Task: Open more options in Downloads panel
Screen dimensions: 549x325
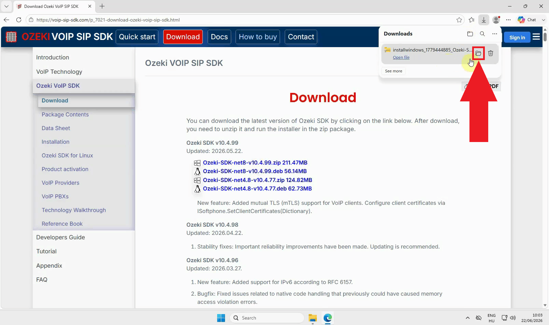Action: [495, 34]
